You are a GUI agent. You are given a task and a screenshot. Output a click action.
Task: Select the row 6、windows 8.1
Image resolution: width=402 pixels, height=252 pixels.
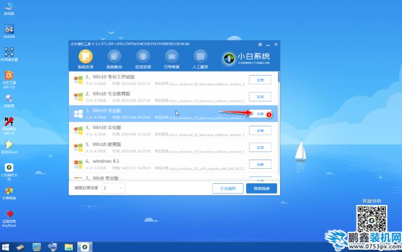click(x=173, y=164)
